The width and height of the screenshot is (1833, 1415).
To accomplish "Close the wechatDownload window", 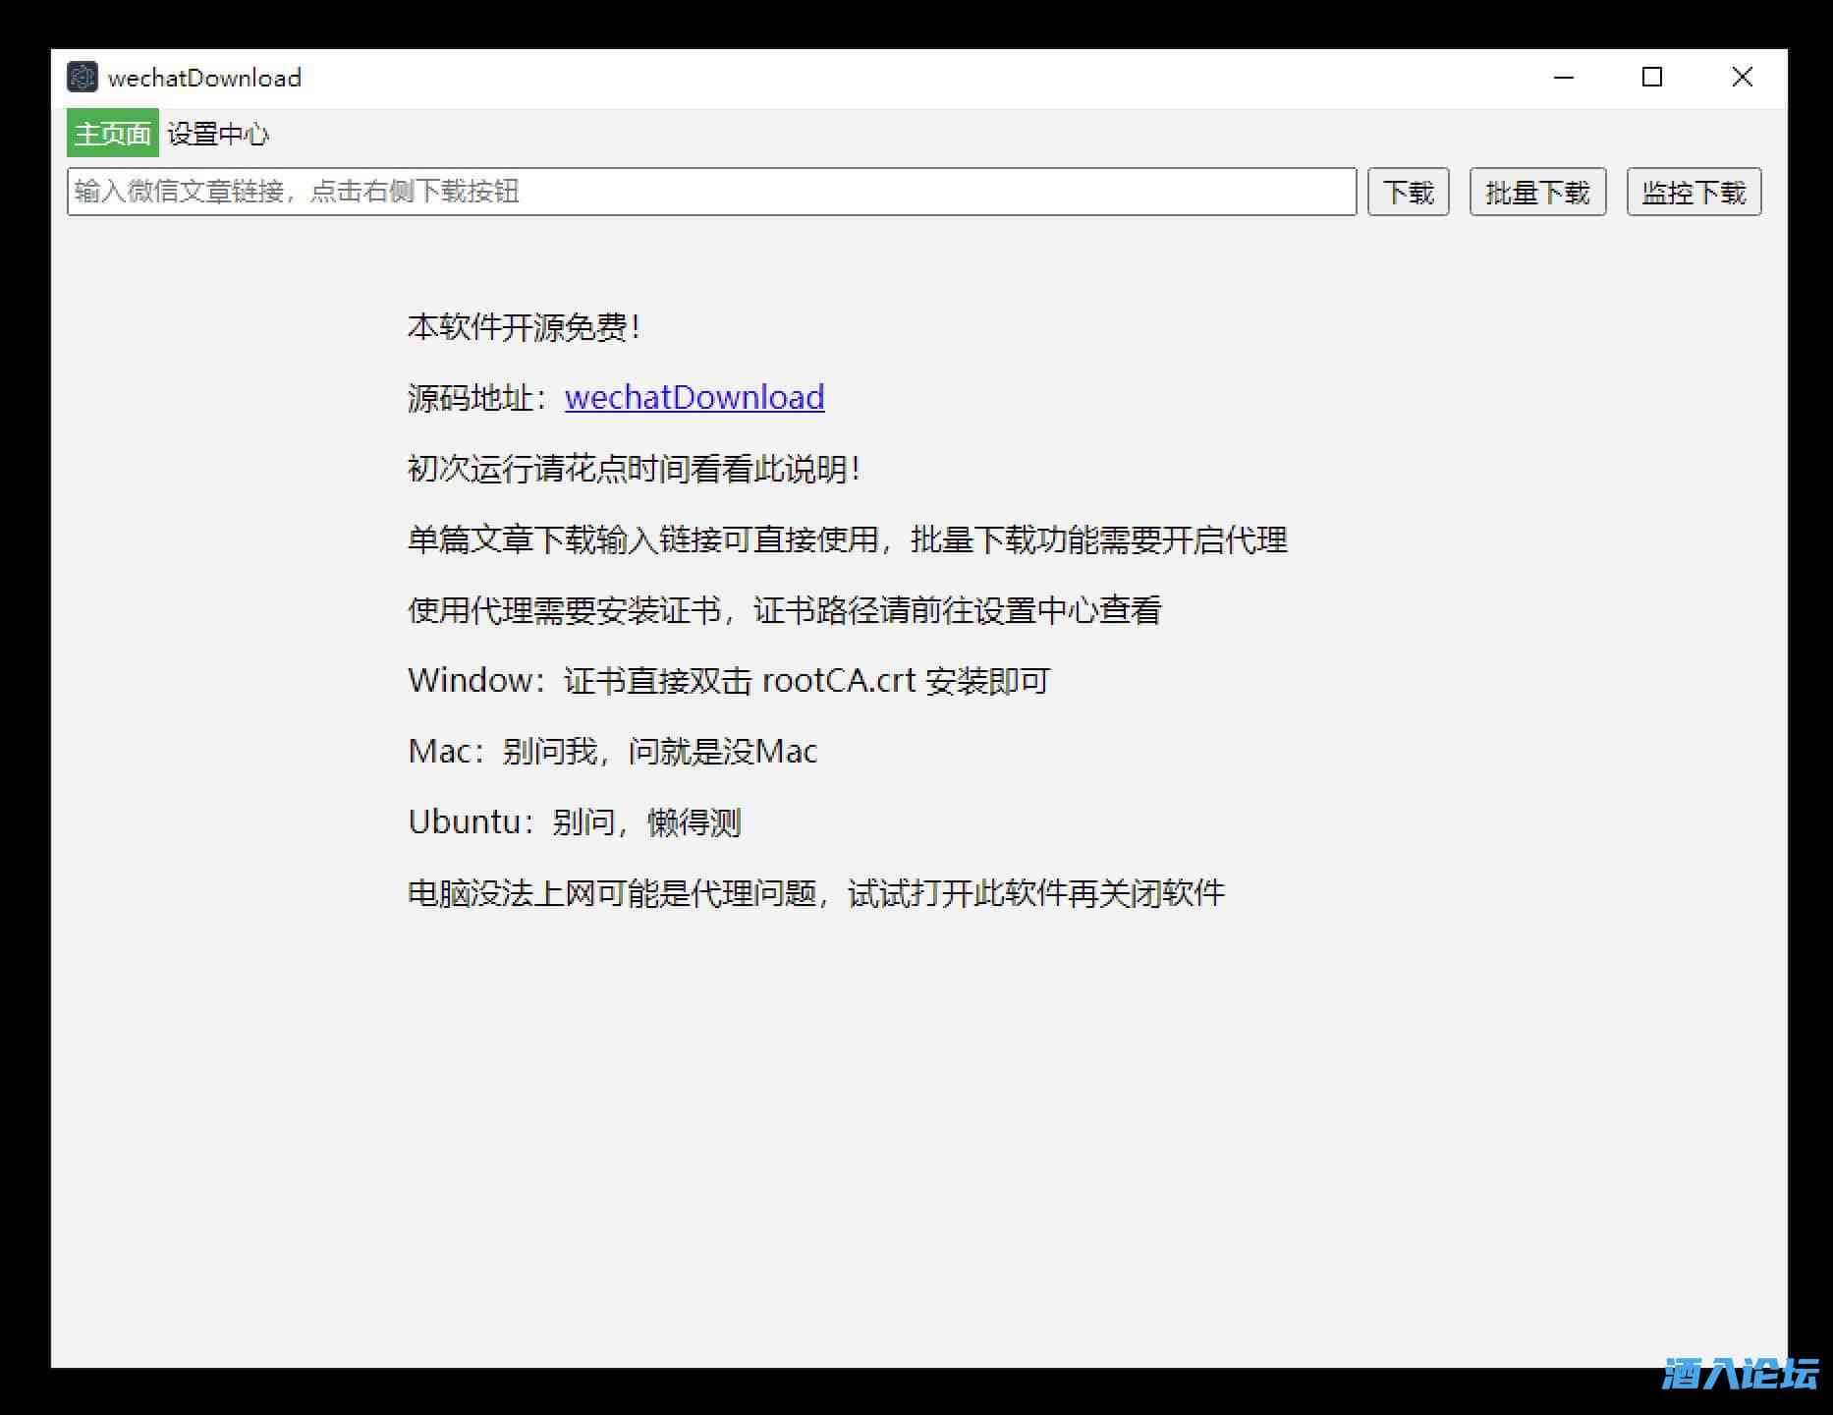I will click(1742, 77).
